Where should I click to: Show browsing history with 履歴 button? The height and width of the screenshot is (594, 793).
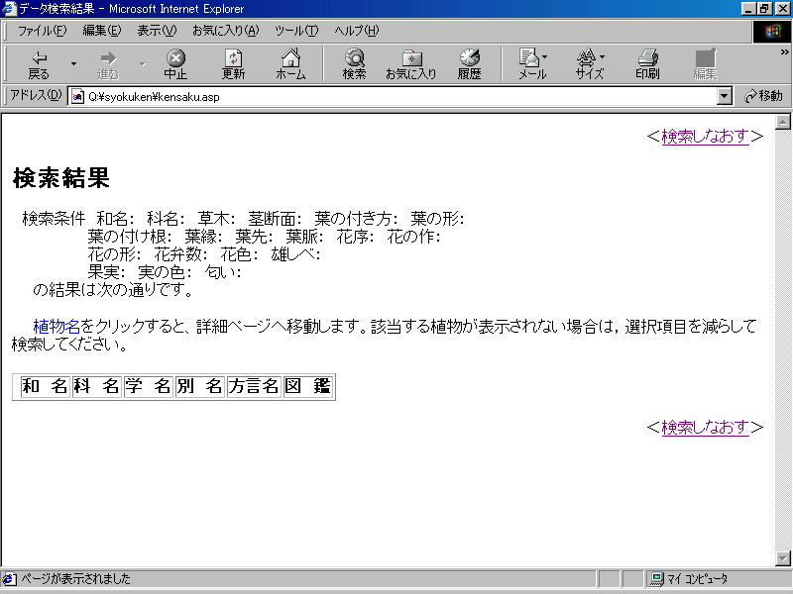pos(469,64)
